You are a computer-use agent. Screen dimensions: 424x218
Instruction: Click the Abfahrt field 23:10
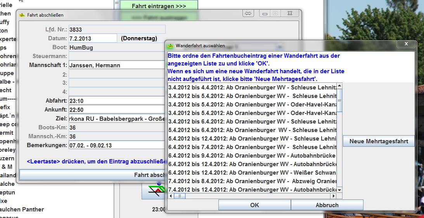(x=117, y=101)
